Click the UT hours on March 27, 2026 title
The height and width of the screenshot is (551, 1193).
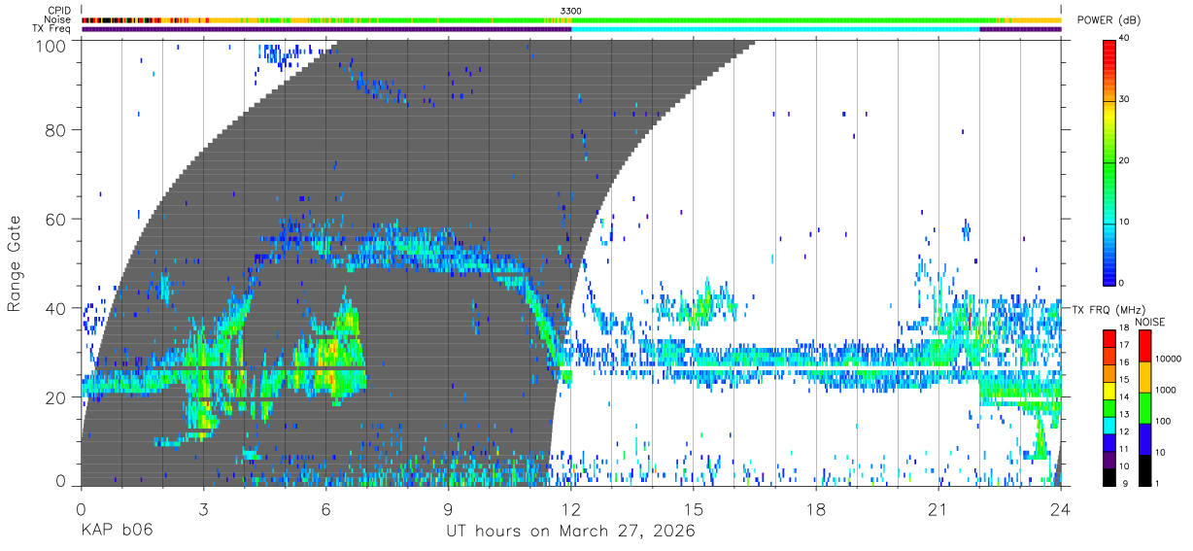(x=570, y=532)
